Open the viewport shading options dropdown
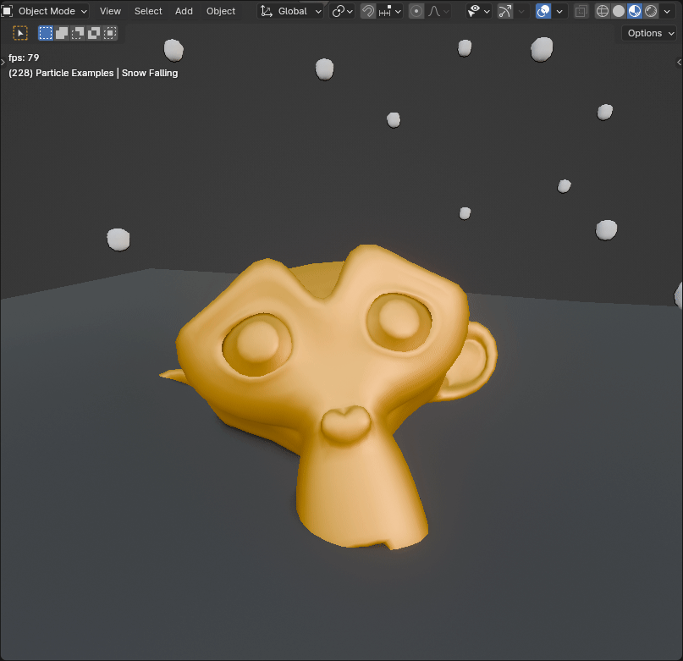Image resolution: width=683 pixels, height=661 pixels. click(x=667, y=11)
